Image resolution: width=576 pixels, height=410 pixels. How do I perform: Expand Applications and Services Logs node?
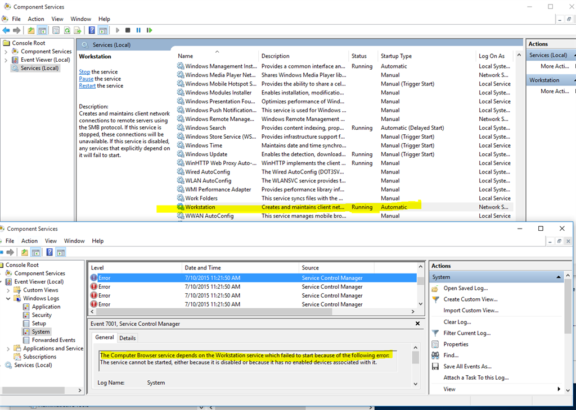pyautogui.click(x=8, y=349)
